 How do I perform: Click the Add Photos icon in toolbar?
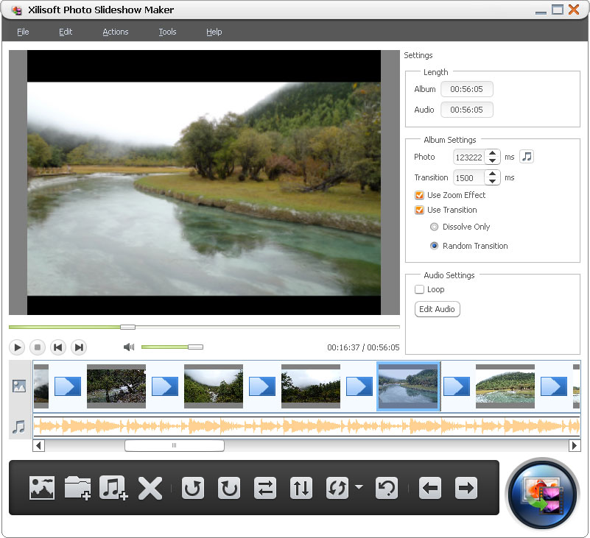coord(42,488)
